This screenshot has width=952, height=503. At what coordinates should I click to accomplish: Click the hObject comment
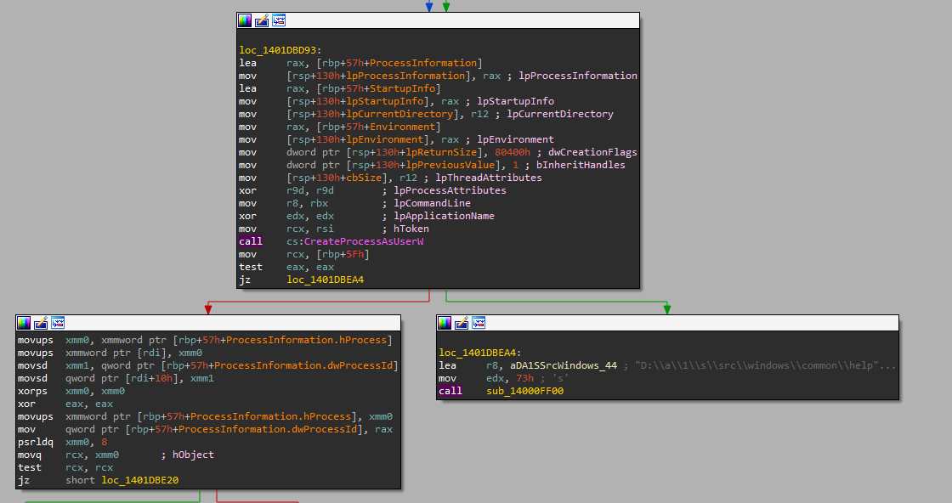tap(193, 455)
